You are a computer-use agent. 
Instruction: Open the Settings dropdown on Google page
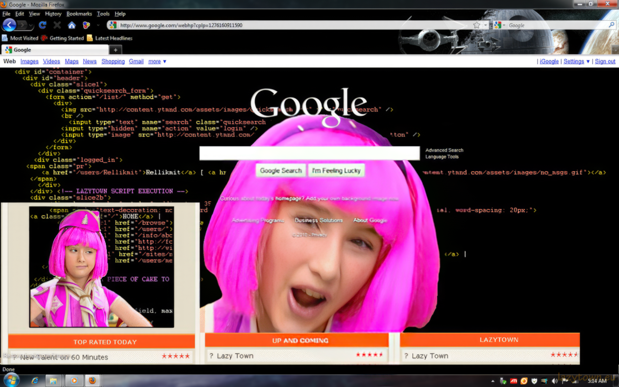tap(576, 61)
